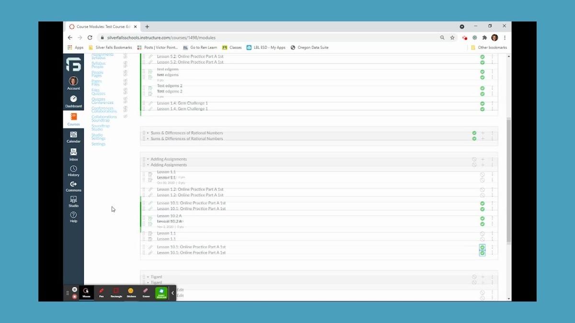
Task: Select the Stickers annotation tool
Action: 130,292
